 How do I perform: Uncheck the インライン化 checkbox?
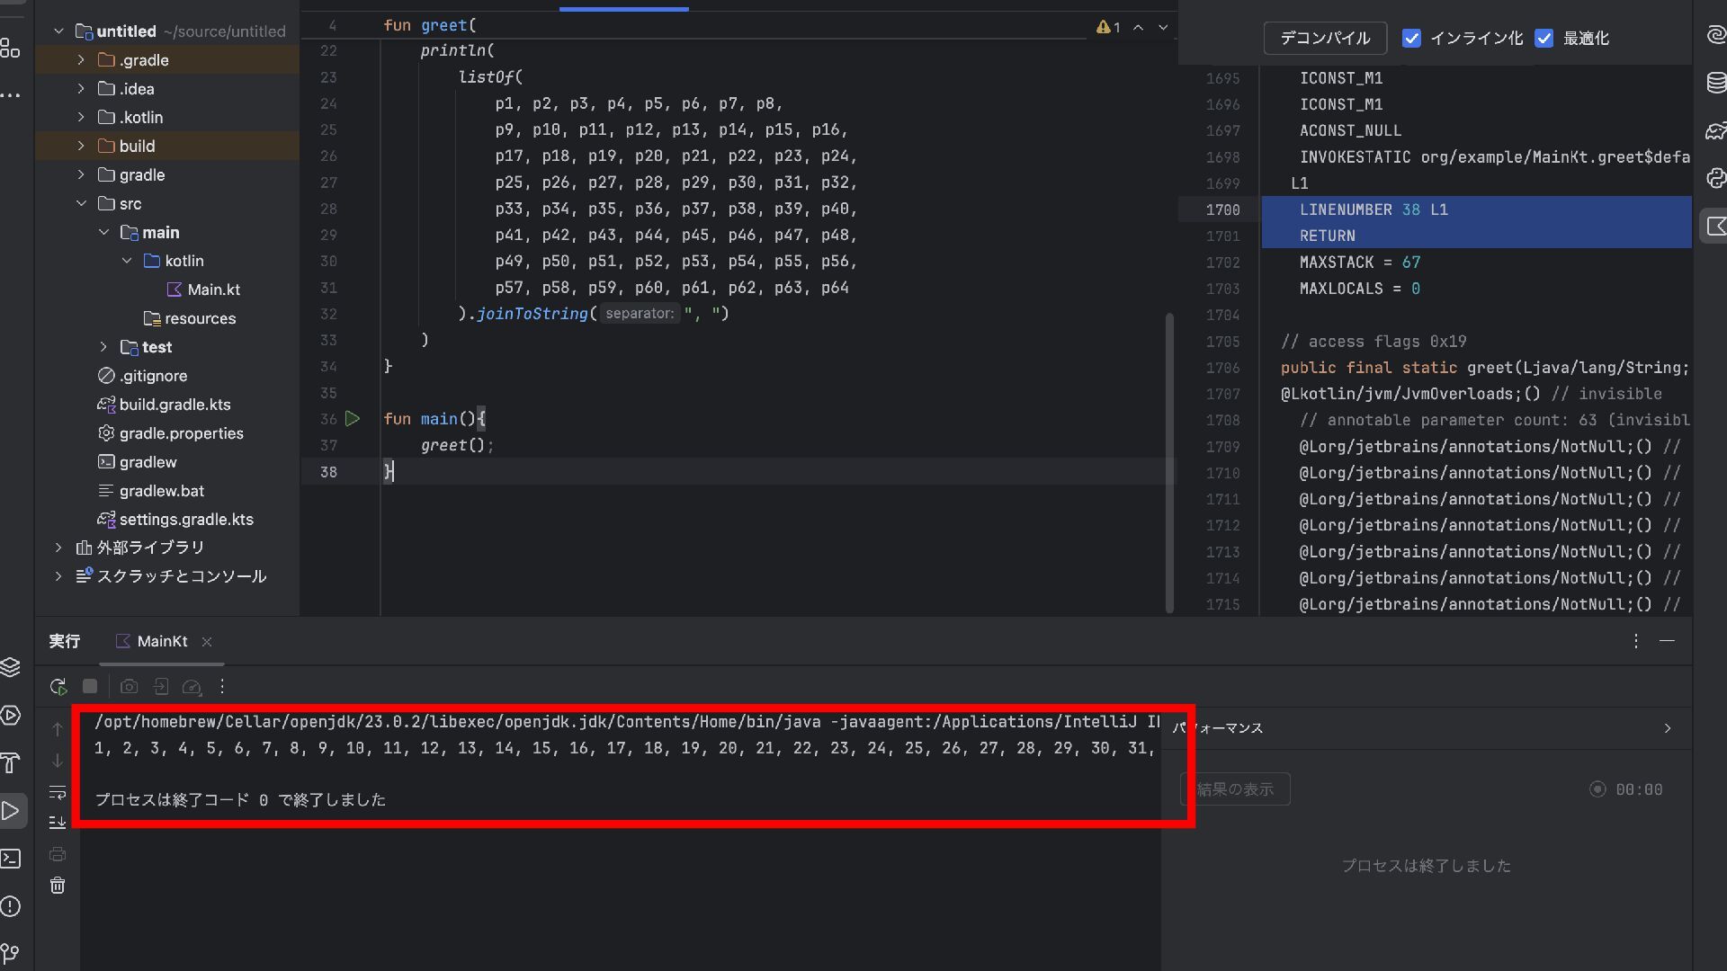[1411, 39]
